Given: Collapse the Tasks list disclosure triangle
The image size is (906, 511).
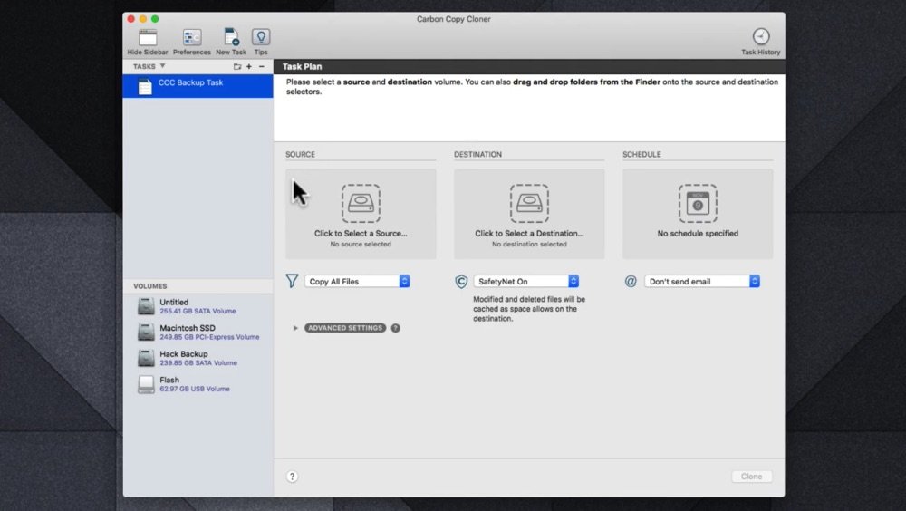Looking at the screenshot, I should 163,66.
